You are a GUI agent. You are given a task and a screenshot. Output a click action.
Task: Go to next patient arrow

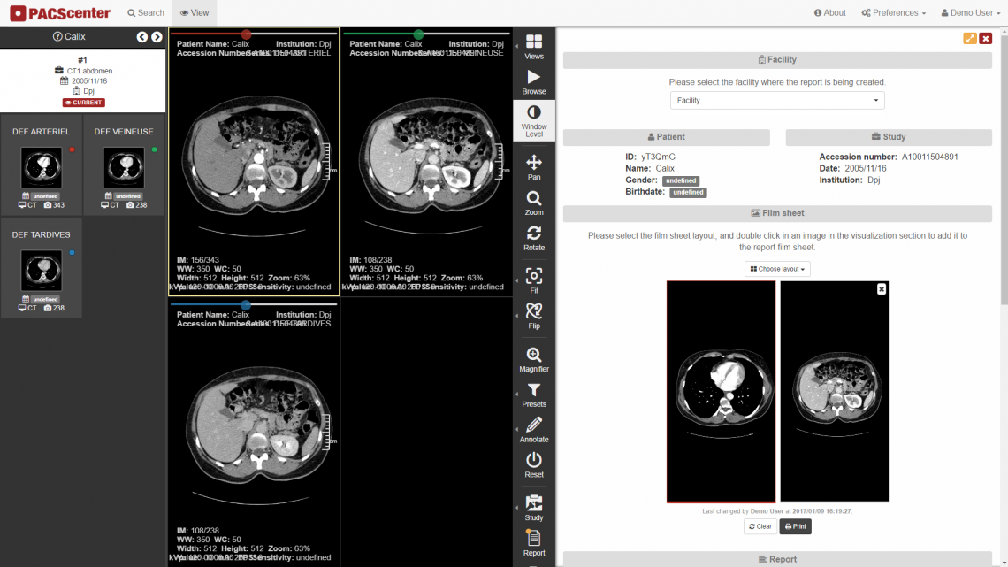coord(157,37)
